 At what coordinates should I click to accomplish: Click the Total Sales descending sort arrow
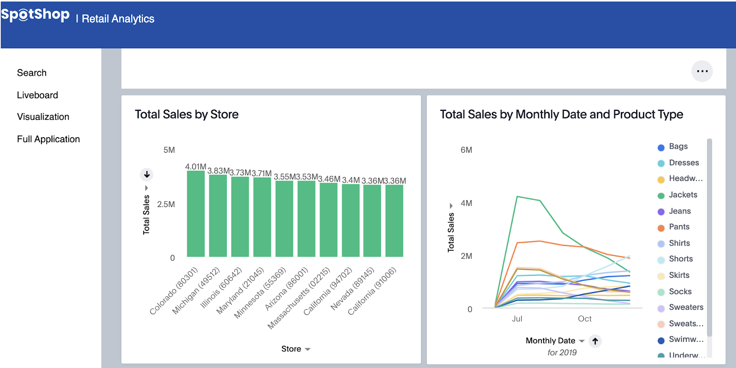pyautogui.click(x=147, y=174)
